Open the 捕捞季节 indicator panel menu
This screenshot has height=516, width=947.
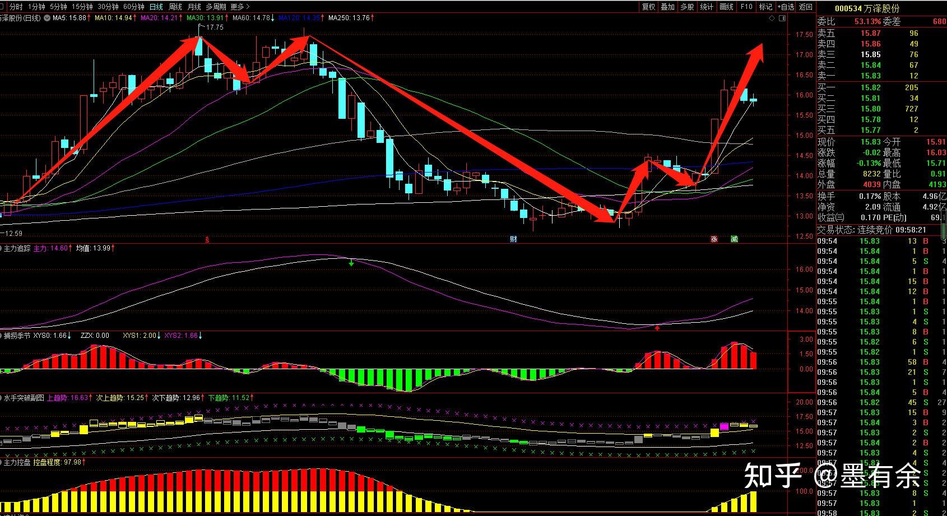click(16, 336)
